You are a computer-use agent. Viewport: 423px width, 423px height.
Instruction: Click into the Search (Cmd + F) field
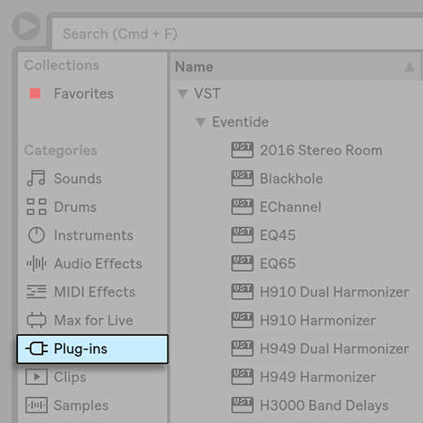point(238,33)
